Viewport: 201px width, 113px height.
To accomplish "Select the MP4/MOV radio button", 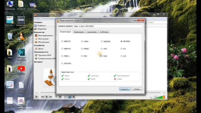I will click(x=122, y=41).
